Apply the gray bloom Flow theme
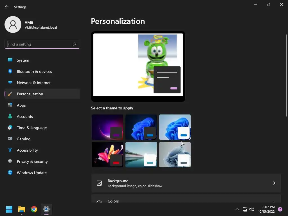288x216 pixels. click(x=175, y=155)
